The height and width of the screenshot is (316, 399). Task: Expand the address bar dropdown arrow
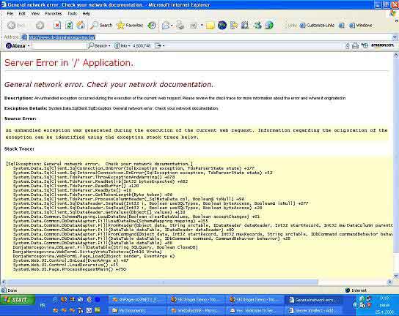point(395,37)
